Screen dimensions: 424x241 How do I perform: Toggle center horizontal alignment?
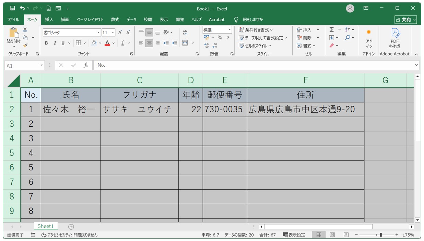click(149, 43)
